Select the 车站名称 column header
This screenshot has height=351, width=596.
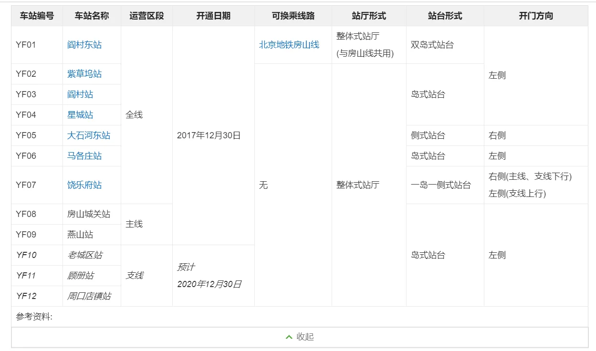tap(92, 15)
